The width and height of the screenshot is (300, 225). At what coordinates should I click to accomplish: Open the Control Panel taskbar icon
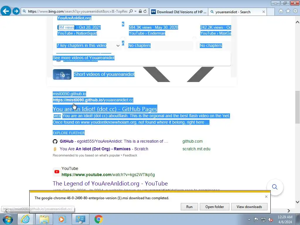[x=80, y=219]
